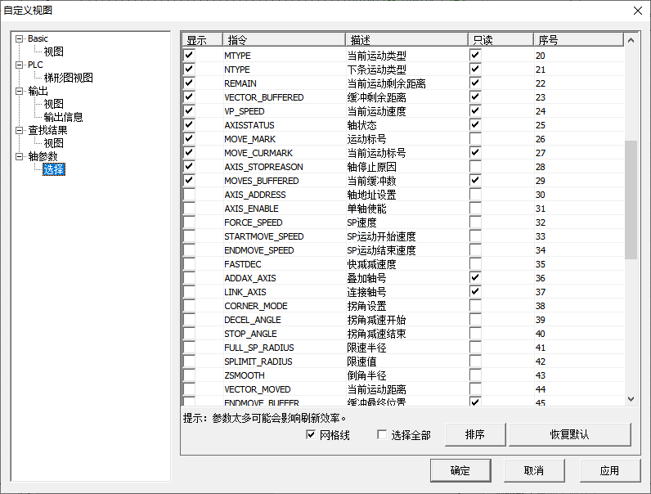This screenshot has width=651, height=494.
Task: Enable display for ZSMOOTH row
Action: click(x=189, y=375)
